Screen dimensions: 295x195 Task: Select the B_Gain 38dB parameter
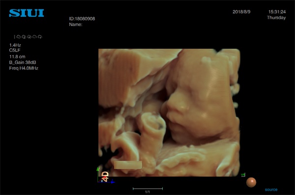click(23, 62)
